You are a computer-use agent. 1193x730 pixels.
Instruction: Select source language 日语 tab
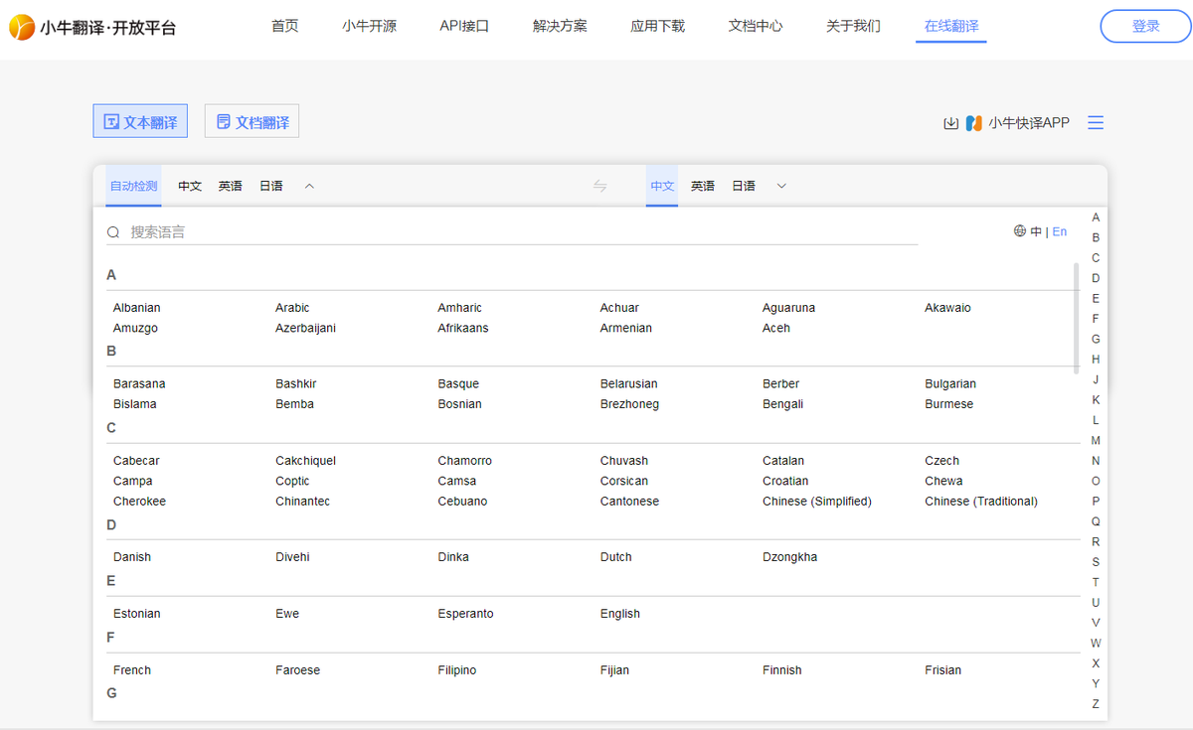tap(271, 186)
